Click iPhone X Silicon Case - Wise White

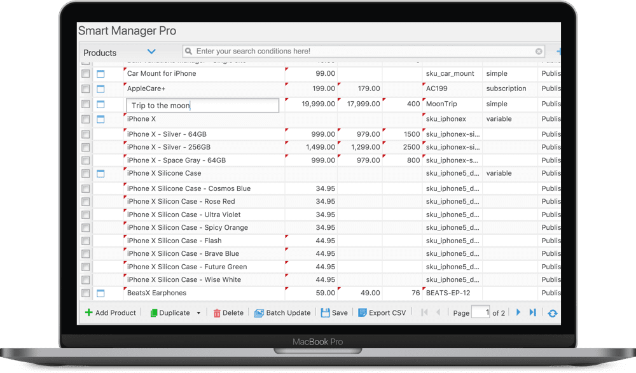184,280
